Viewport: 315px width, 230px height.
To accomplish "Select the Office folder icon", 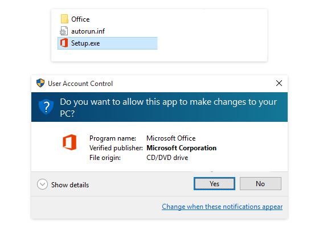I will 64,19.
